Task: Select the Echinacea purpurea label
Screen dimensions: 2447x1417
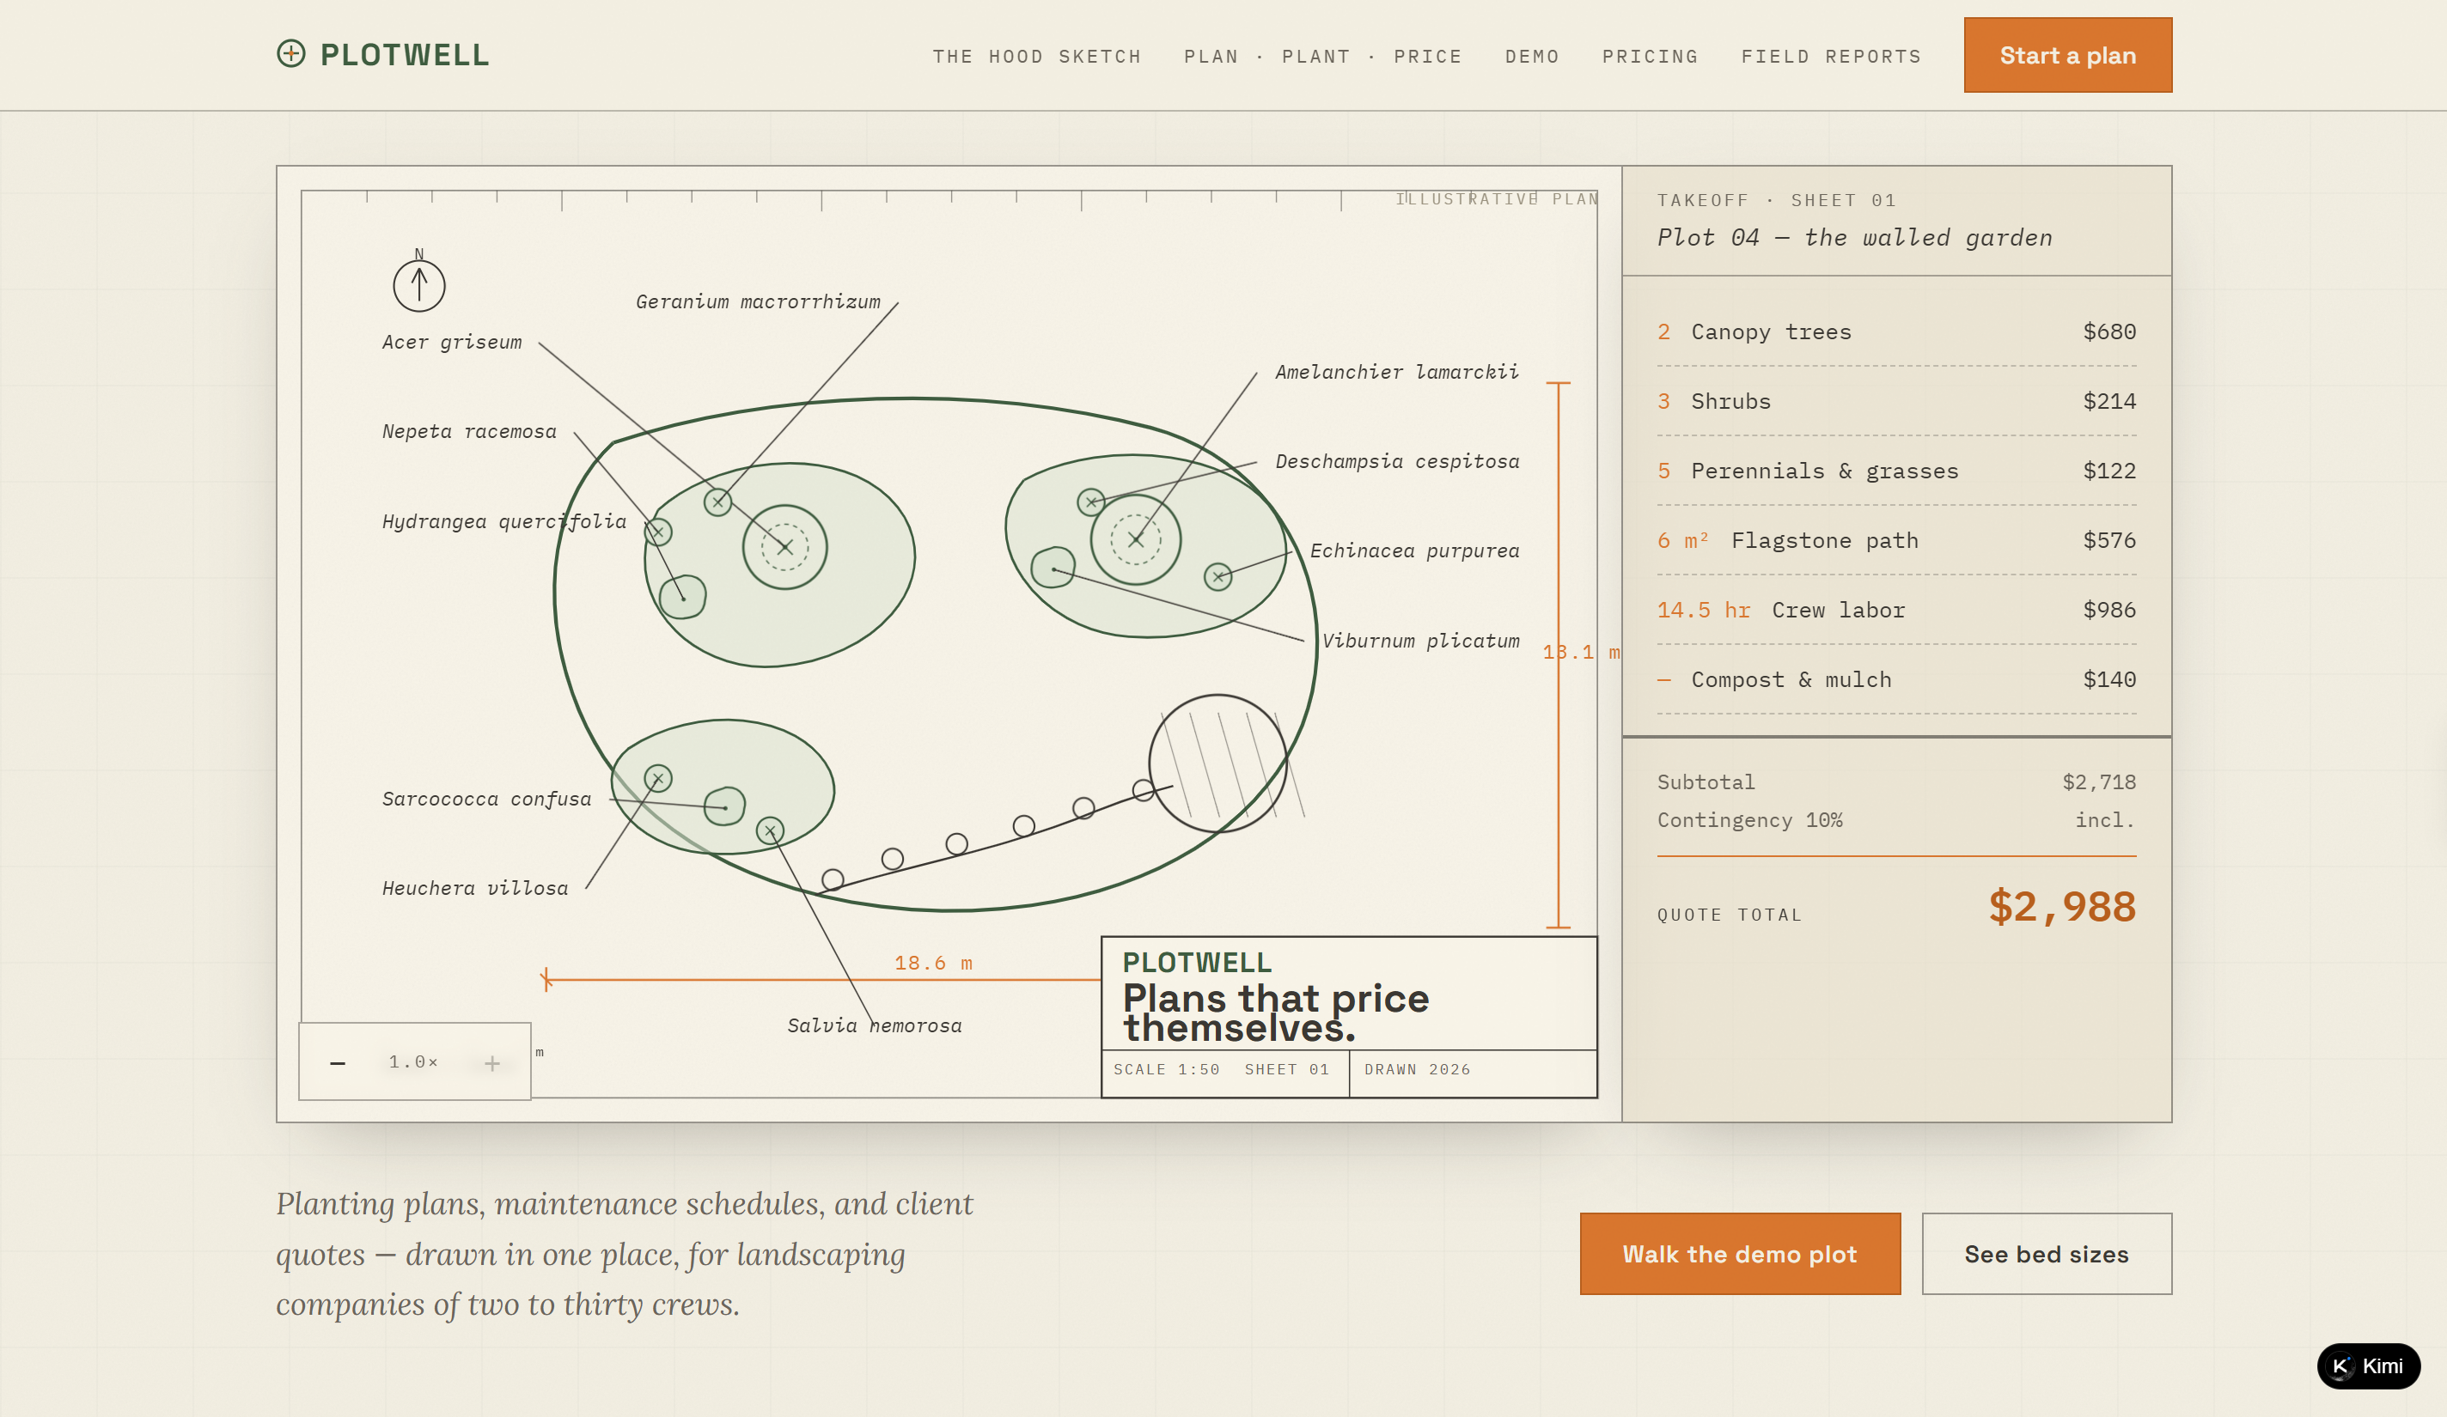Action: pos(1415,550)
